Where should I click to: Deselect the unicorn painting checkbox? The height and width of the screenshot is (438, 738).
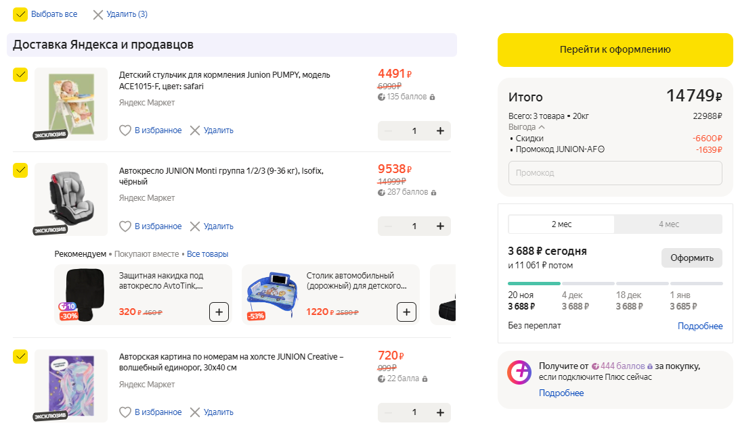tap(20, 356)
